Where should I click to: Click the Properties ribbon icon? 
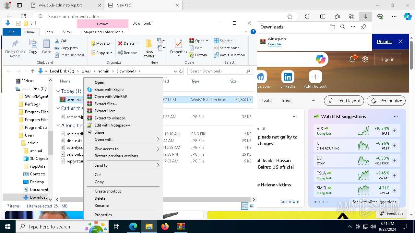[x=179, y=48]
